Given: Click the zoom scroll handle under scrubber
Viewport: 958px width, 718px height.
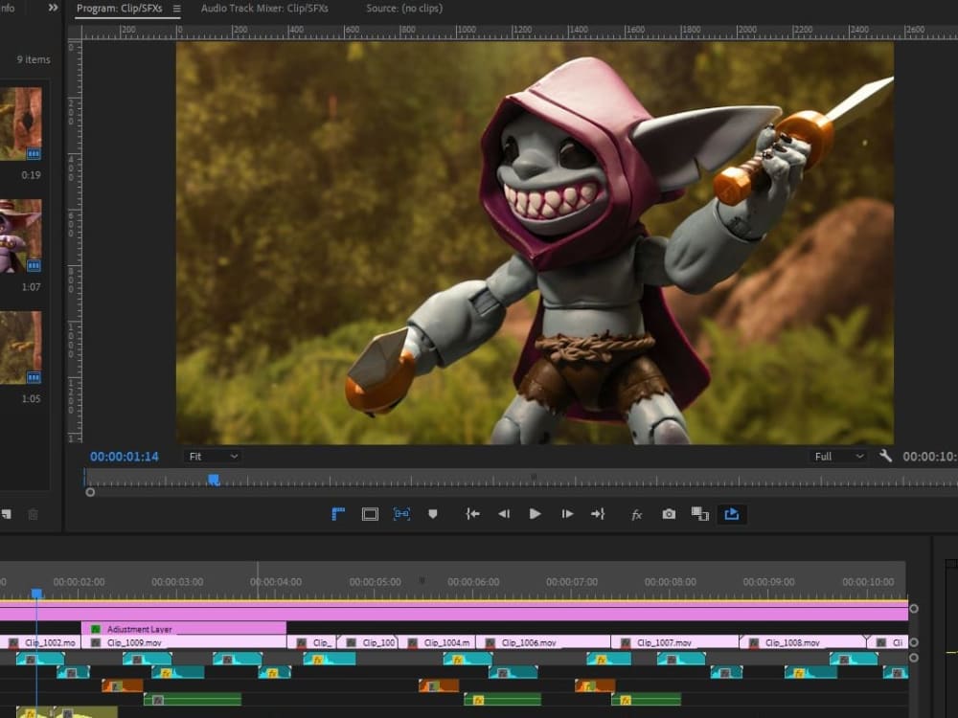Looking at the screenshot, I should (90, 492).
